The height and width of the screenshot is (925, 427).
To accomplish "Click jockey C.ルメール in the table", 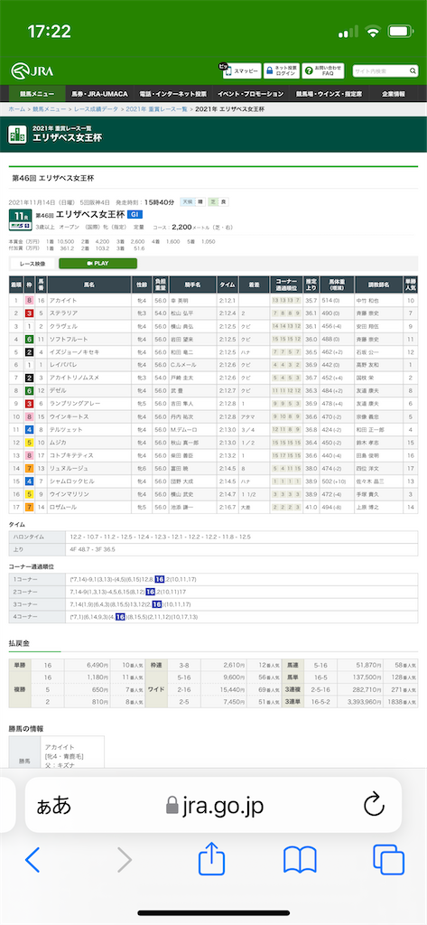I will 182,365.
